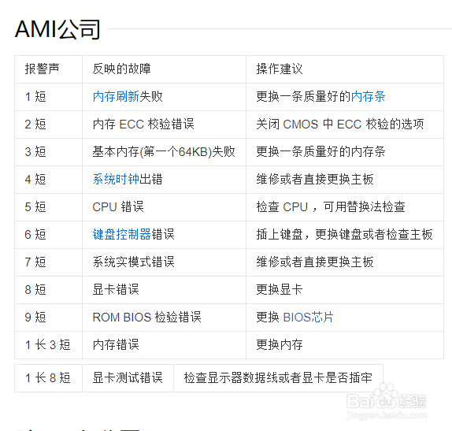Image resolution: width=452 pixels, height=431 pixels.
Task: Click the 更换内存 cell
Action: 345,345
